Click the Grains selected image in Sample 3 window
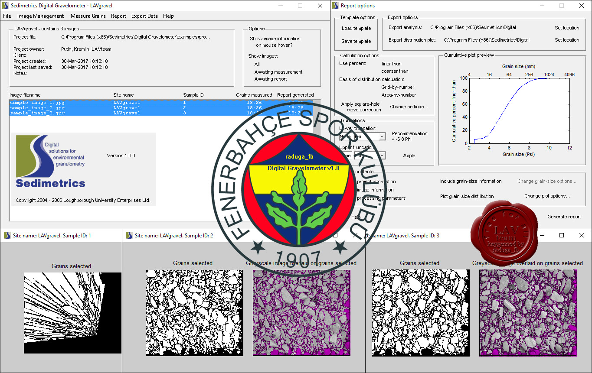592x373 pixels. coord(421,313)
